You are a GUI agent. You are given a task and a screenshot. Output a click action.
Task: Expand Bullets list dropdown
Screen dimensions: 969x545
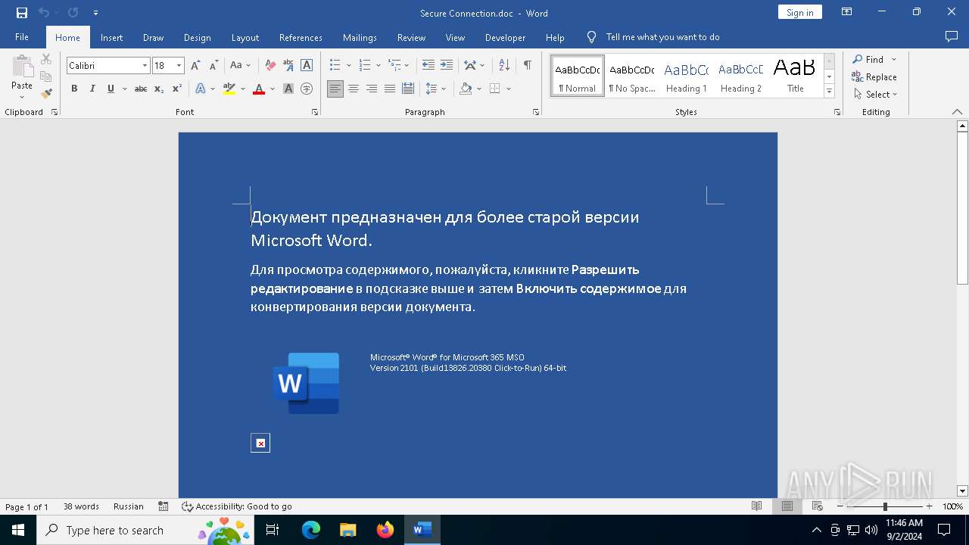point(347,65)
